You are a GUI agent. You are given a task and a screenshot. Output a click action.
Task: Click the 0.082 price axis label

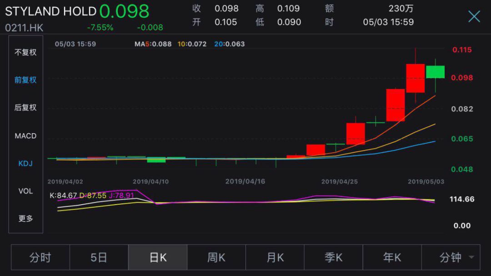[x=462, y=109]
